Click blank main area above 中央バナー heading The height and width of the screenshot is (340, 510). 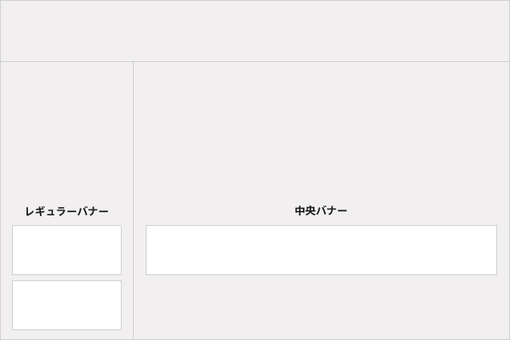point(321,134)
